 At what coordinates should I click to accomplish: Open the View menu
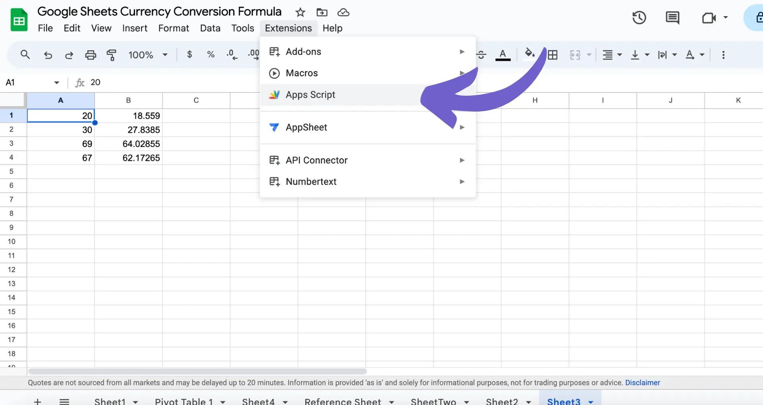click(x=101, y=28)
